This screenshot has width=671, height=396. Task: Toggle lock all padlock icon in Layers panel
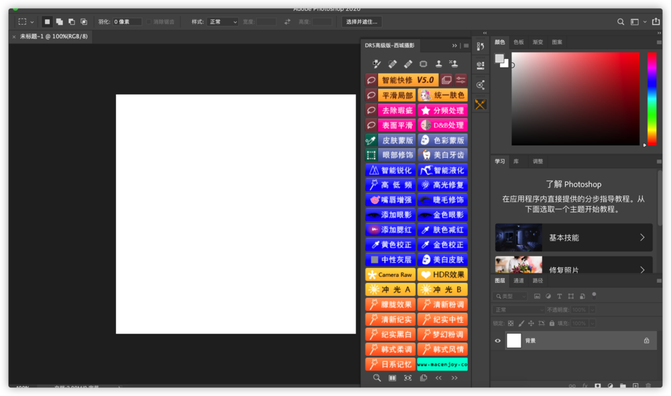[x=552, y=324]
